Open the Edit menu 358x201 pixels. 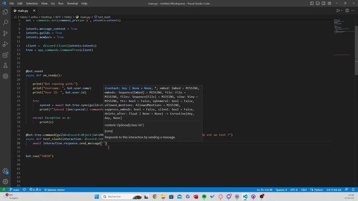(20, 3)
